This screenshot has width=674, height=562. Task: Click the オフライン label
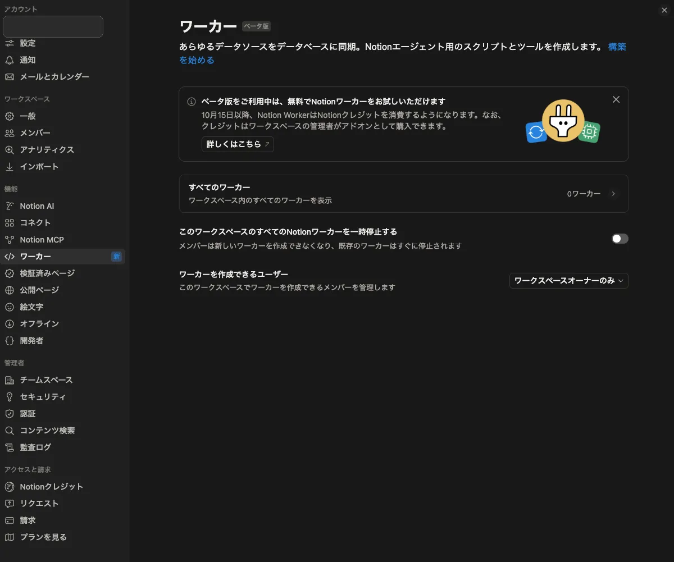39,324
